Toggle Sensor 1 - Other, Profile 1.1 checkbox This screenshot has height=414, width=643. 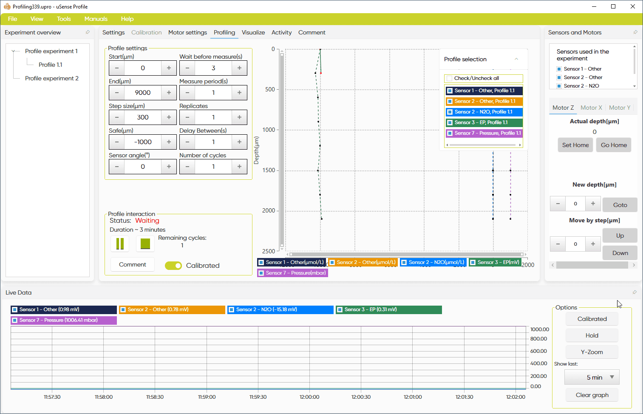point(450,91)
